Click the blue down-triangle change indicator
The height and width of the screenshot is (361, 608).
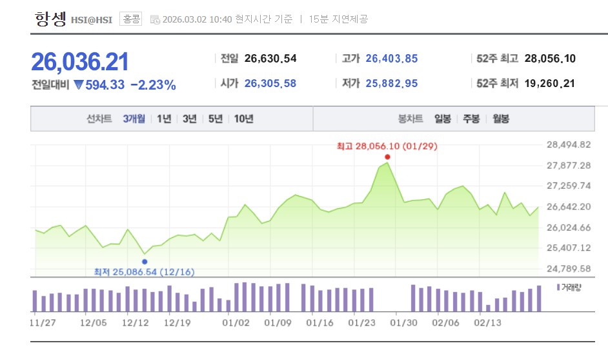pos(79,84)
